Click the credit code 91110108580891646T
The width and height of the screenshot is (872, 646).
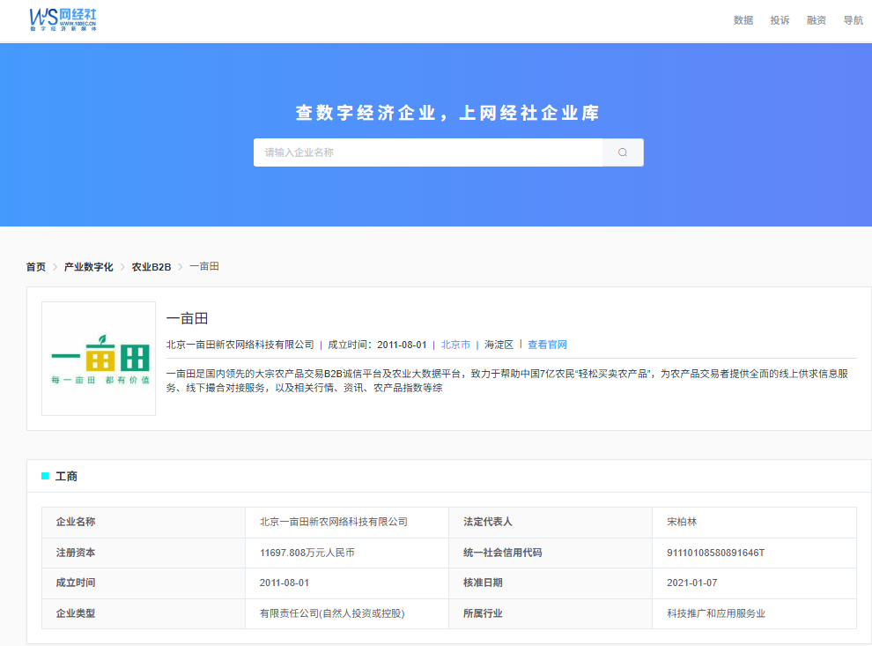tap(716, 553)
